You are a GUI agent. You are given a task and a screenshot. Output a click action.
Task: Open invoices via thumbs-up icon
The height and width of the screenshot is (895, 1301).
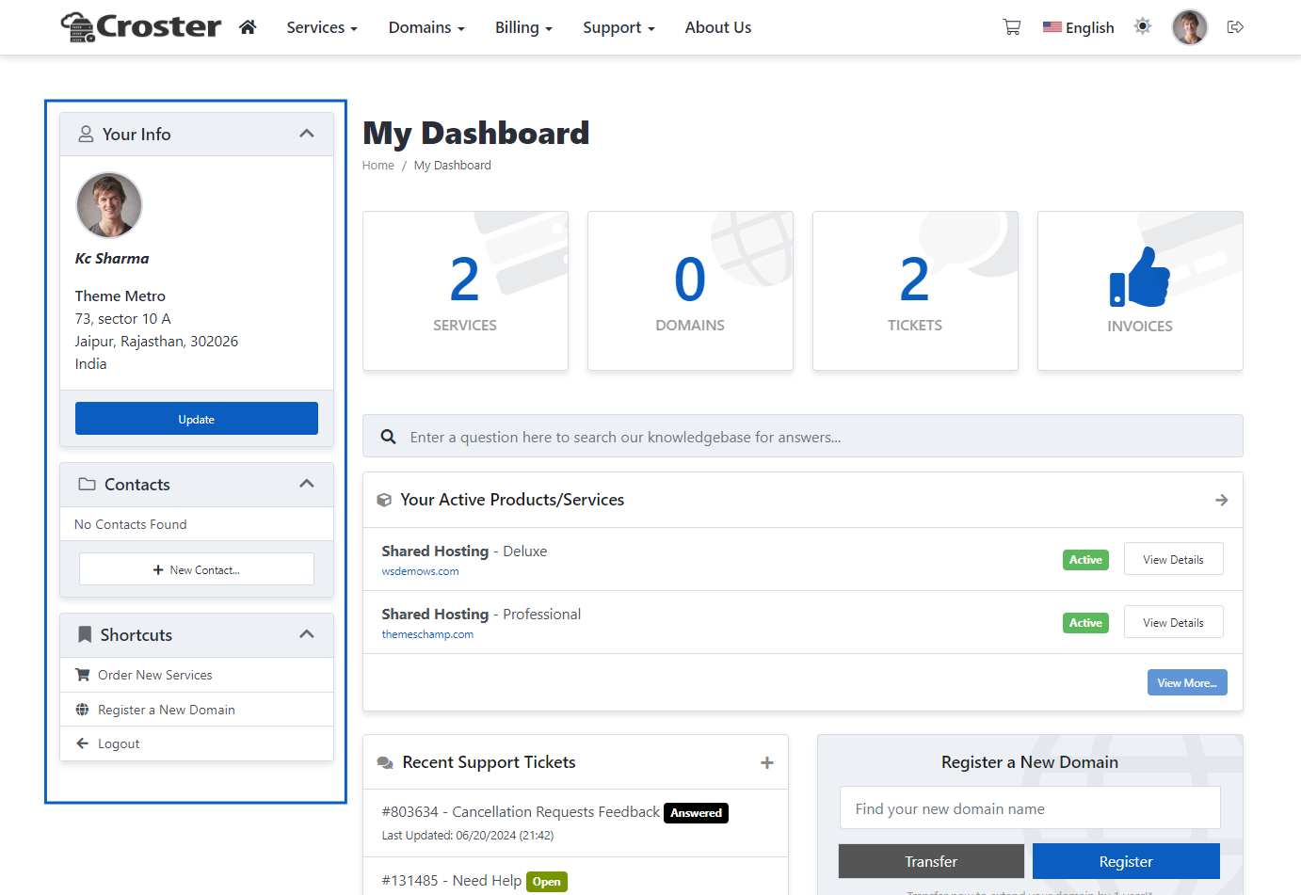coord(1139,278)
